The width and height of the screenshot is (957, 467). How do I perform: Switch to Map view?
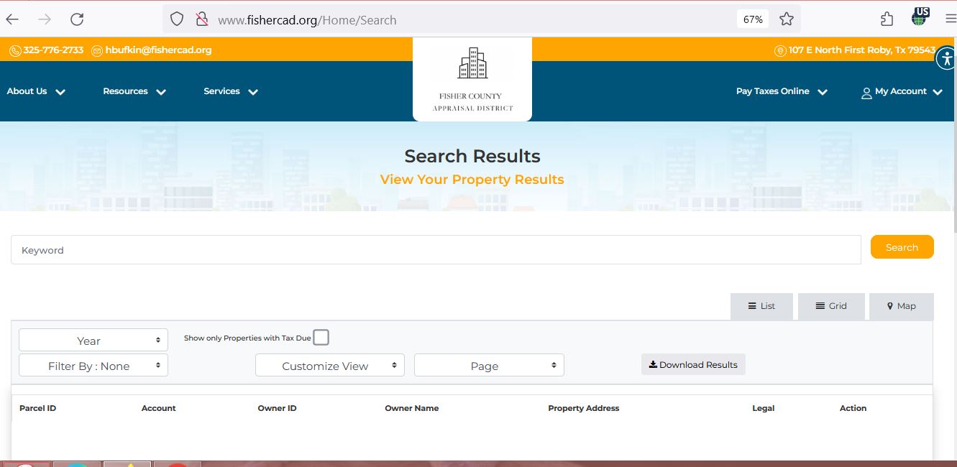[x=901, y=306]
